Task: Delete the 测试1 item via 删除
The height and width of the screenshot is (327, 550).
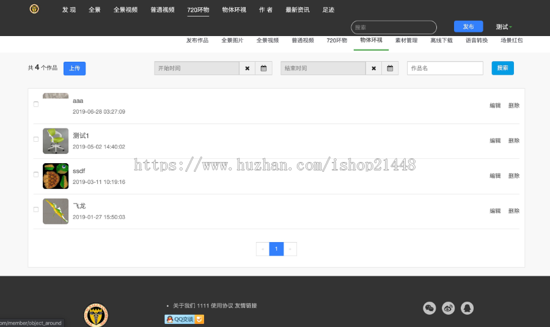Action: click(514, 141)
